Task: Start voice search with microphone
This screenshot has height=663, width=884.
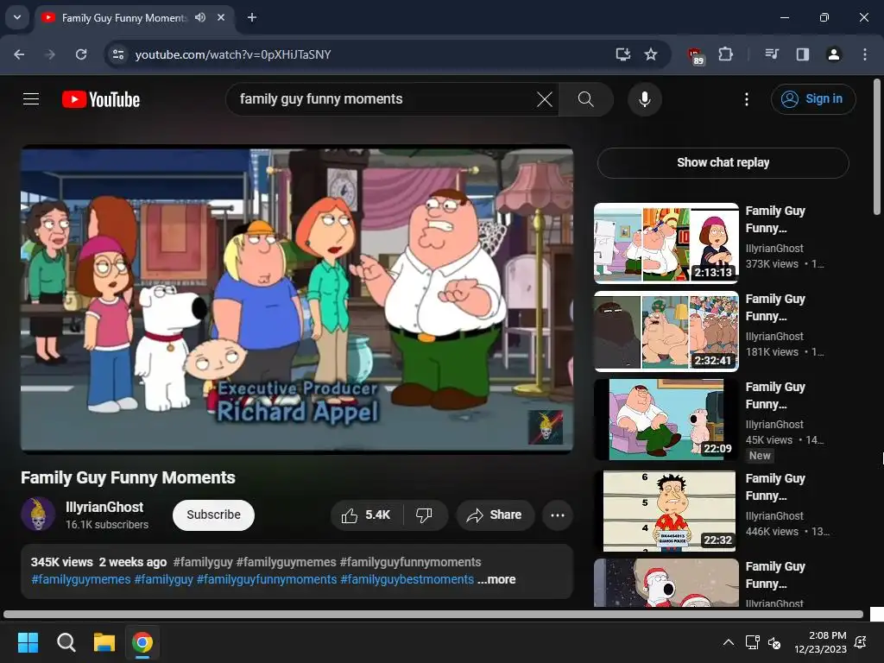Action: (644, 99)
